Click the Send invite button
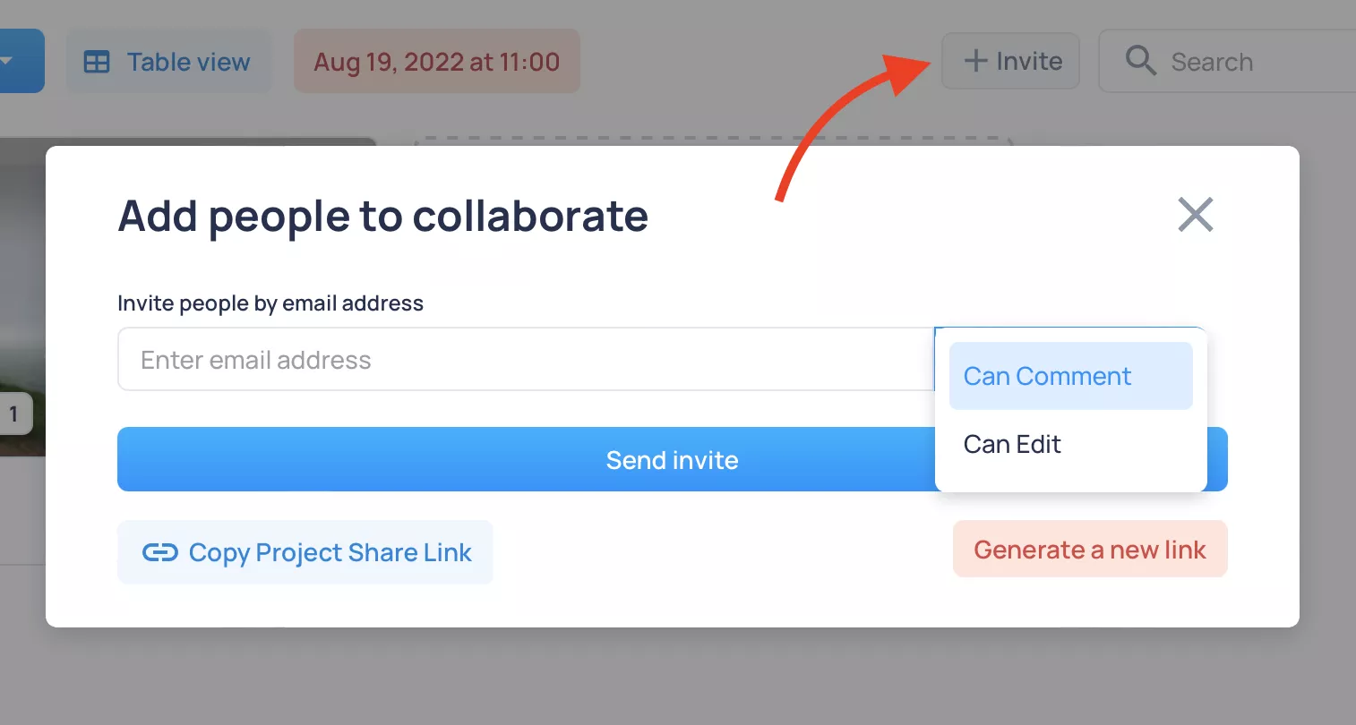This screenshot has height=725, width=1356. point(672,459)
